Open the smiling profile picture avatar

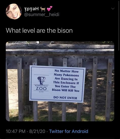coord(14,11)
